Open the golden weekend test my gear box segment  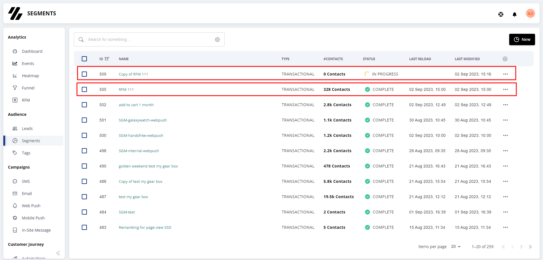(x=148, y=166)
